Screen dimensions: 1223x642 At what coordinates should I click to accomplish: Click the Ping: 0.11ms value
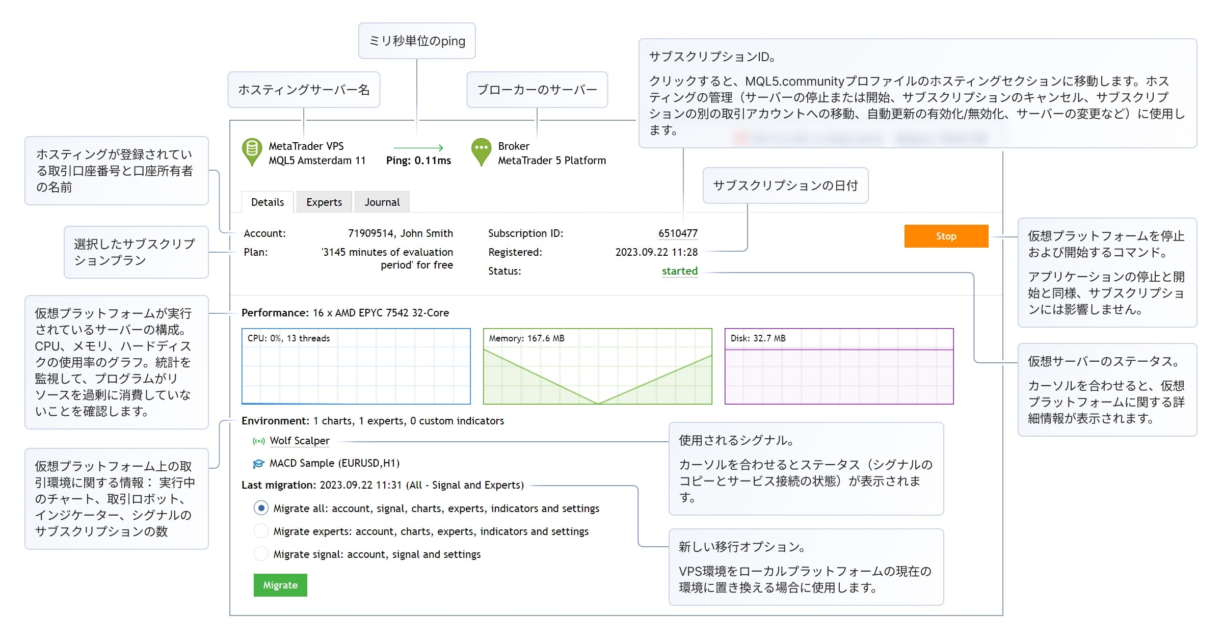[418, 160]
